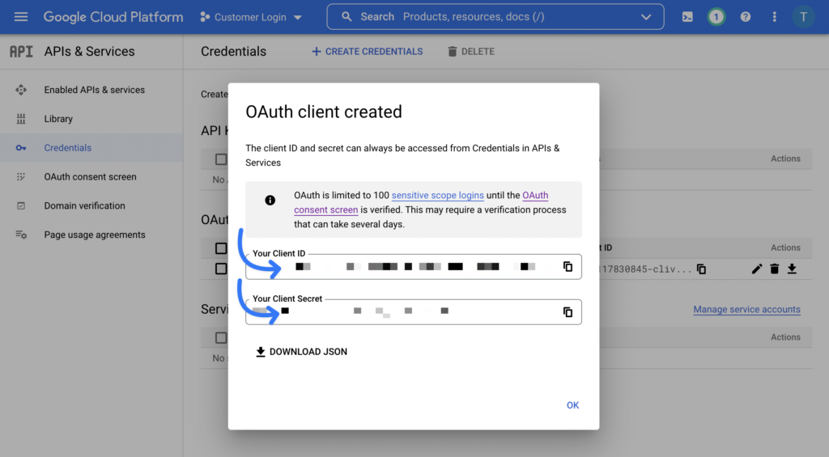
Task: Click the APIs & Services sidebar heading
Action: click(89, 51)
